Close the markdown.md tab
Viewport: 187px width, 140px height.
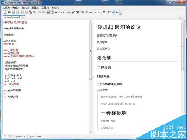point(22,18)
